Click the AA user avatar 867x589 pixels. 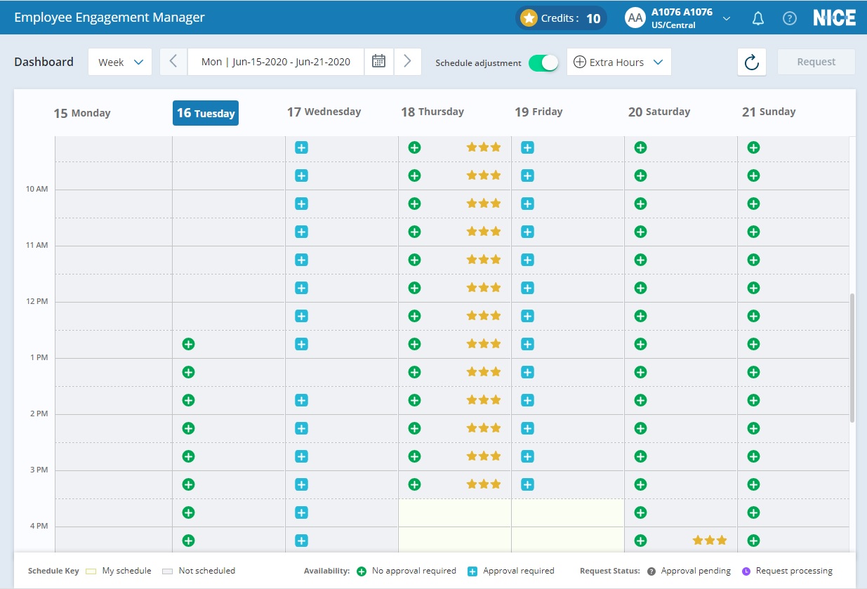pos(635,18)
